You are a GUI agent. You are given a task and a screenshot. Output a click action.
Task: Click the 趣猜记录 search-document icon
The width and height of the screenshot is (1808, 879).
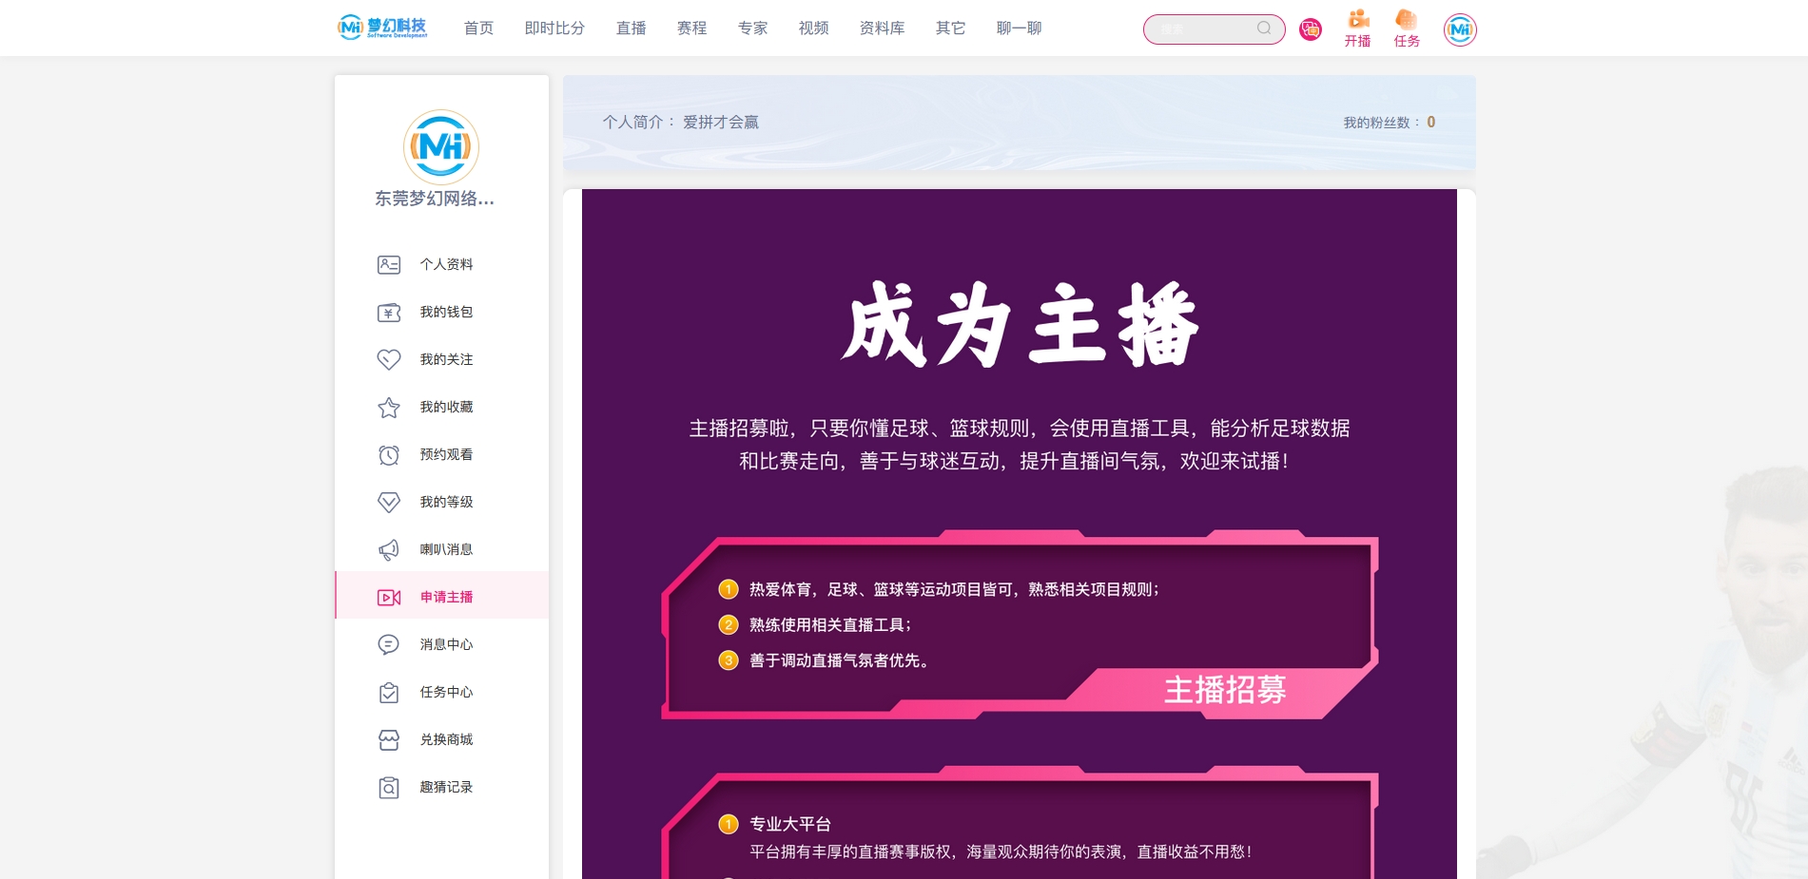click(x=389, y=787)
